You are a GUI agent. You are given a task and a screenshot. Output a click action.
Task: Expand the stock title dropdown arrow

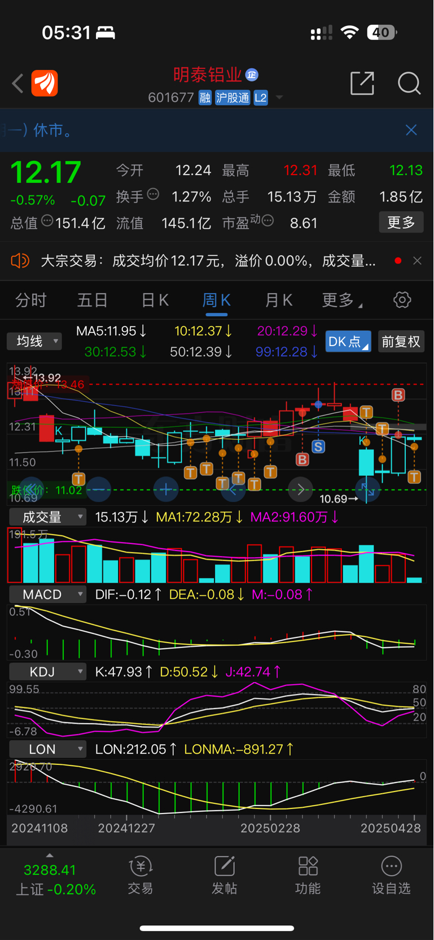tap(279, 98)
